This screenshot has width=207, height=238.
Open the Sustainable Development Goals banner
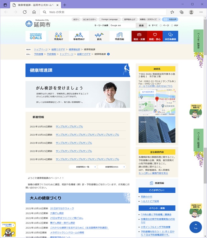pyautogui.click(x=36, y=36)
